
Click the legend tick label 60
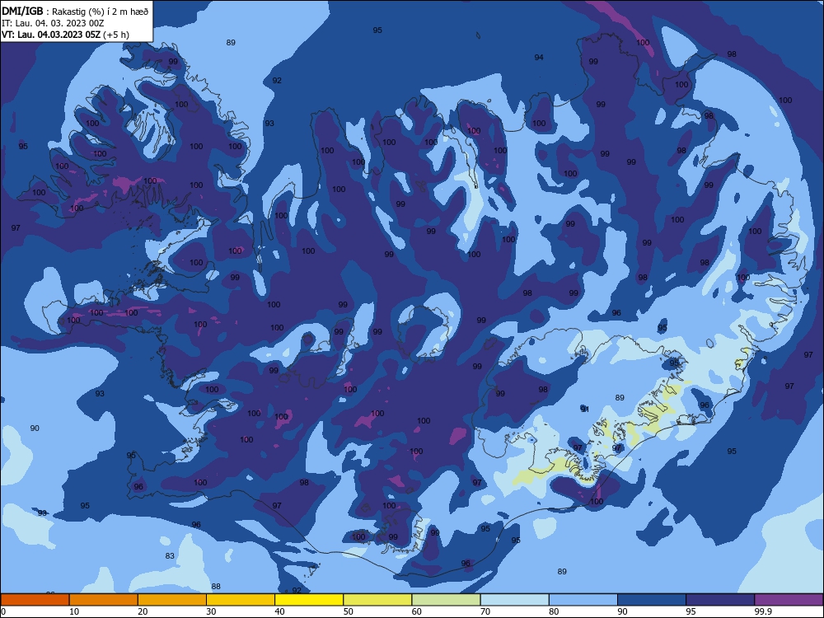point(417,611)
